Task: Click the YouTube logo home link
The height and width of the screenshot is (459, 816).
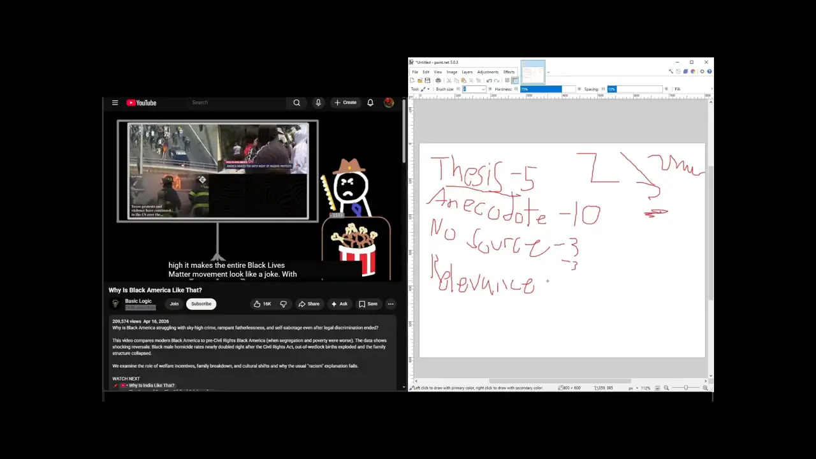Action: tap(141, 103)
